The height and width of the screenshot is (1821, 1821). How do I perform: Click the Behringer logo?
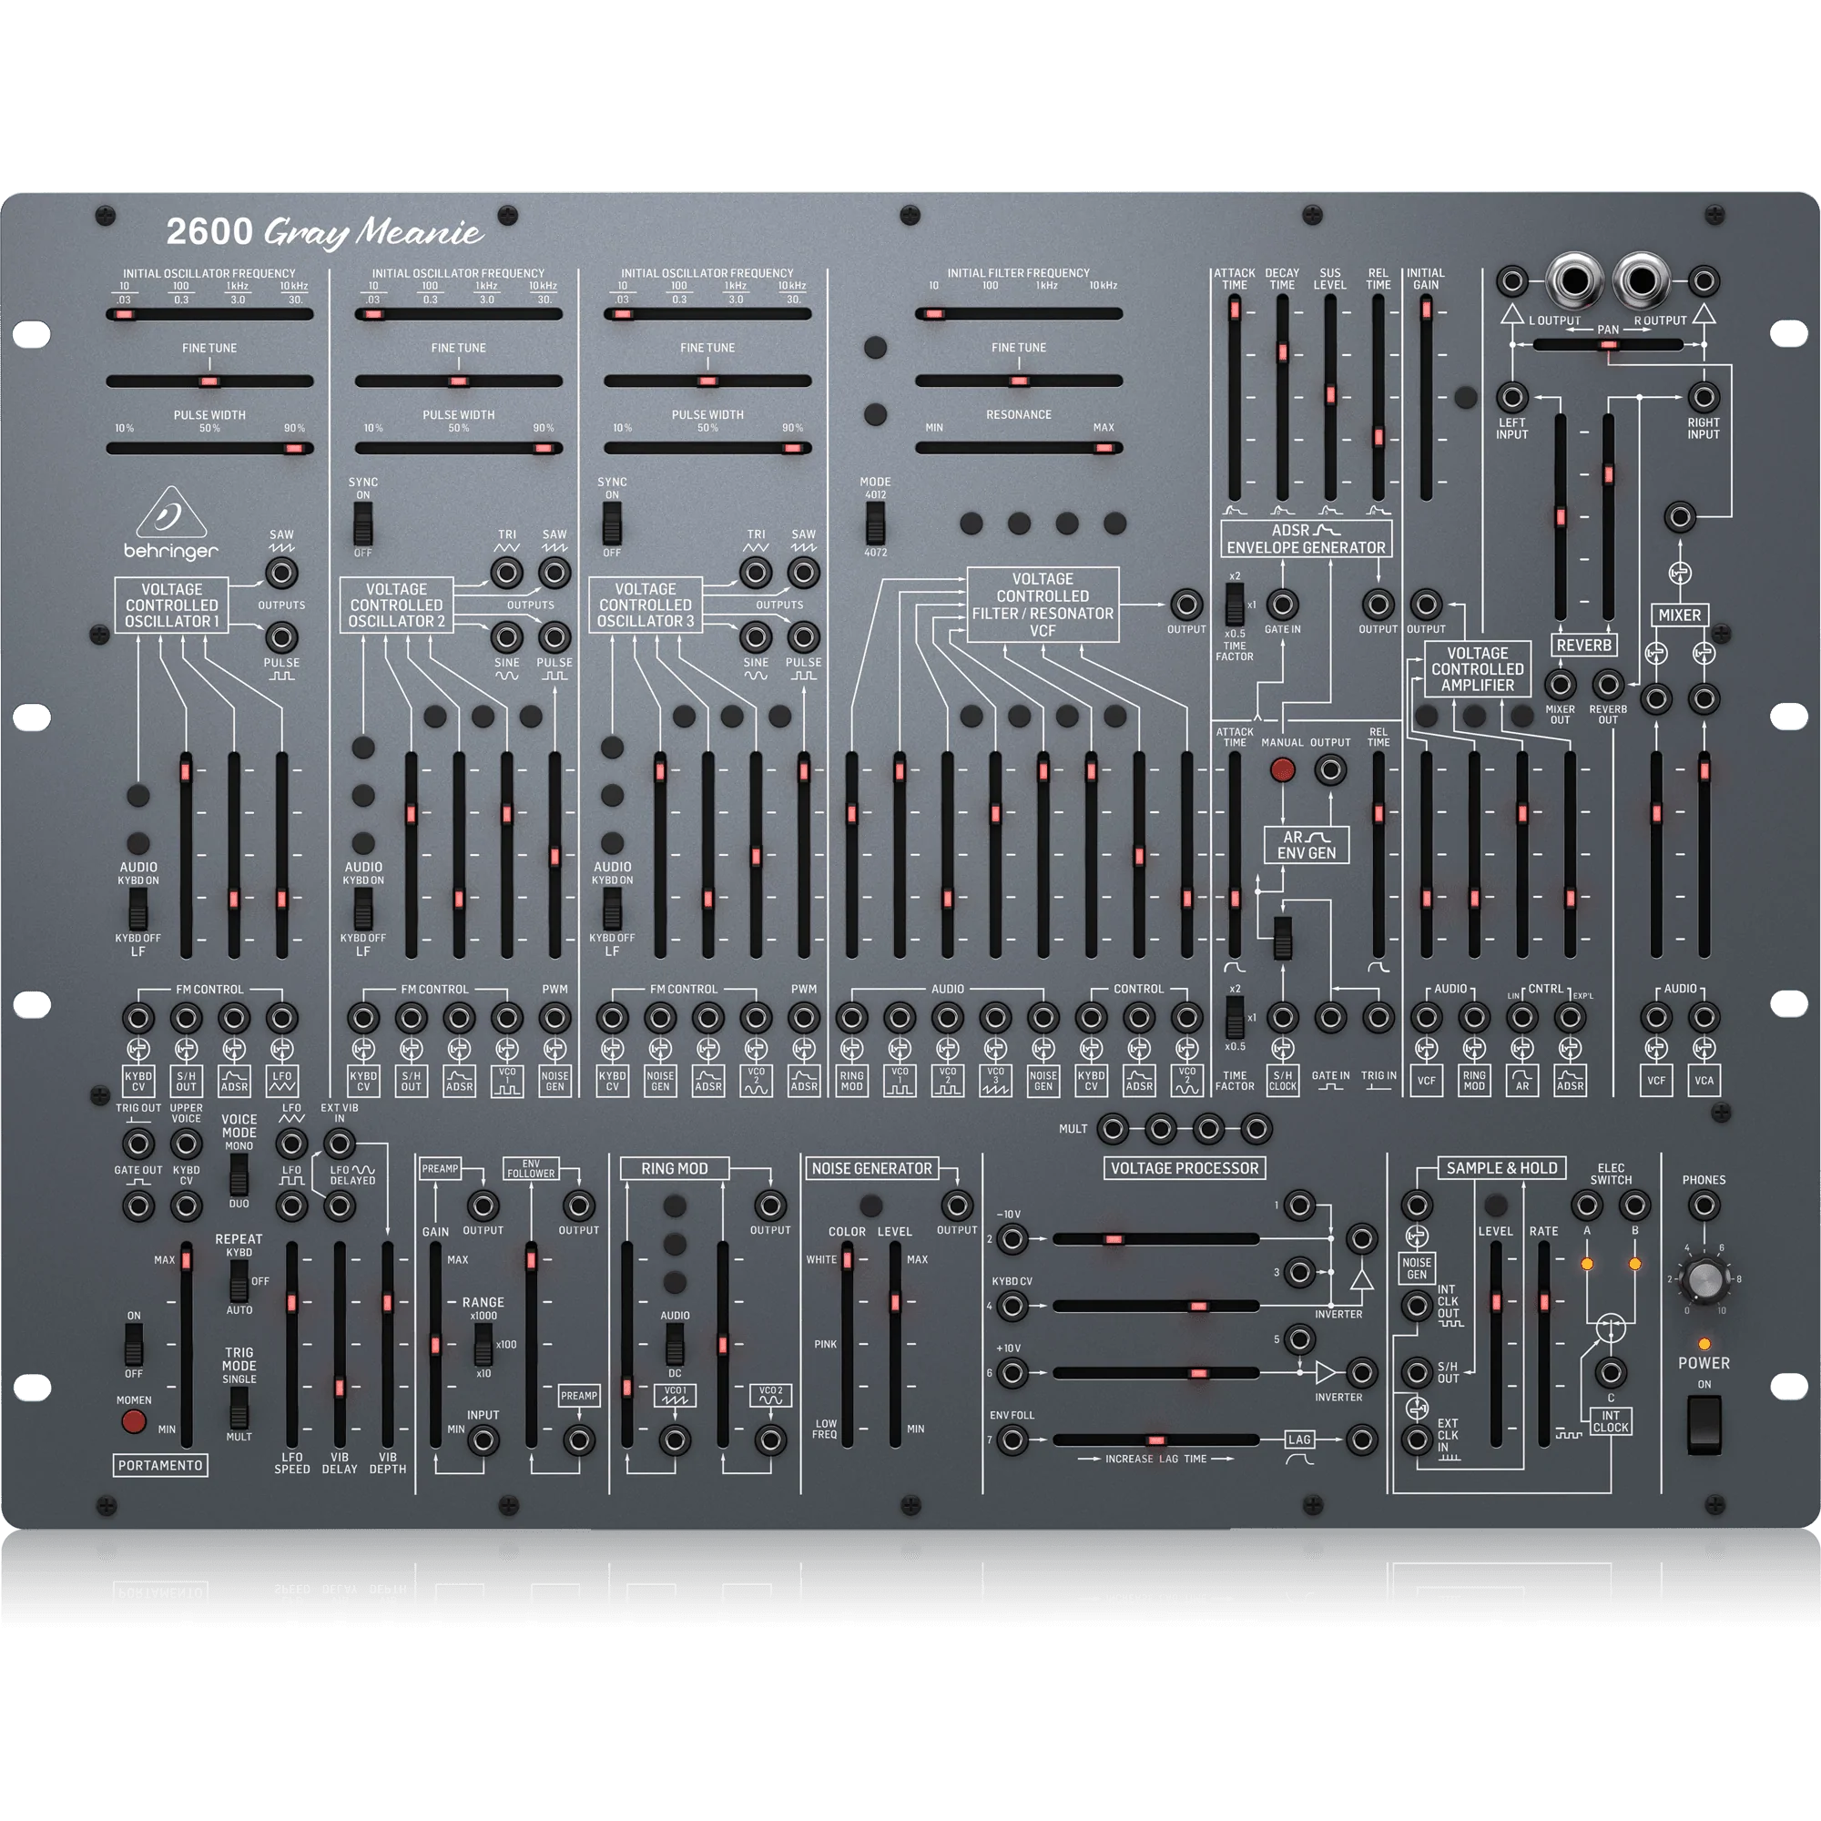pos(170,524)
